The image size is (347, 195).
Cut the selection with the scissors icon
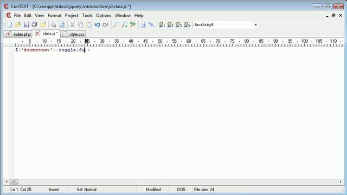point(72,24)
